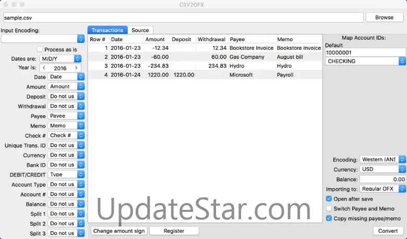The image size is (407, 239).
Task: Click the Payee column header
Action: coord(252,40)
